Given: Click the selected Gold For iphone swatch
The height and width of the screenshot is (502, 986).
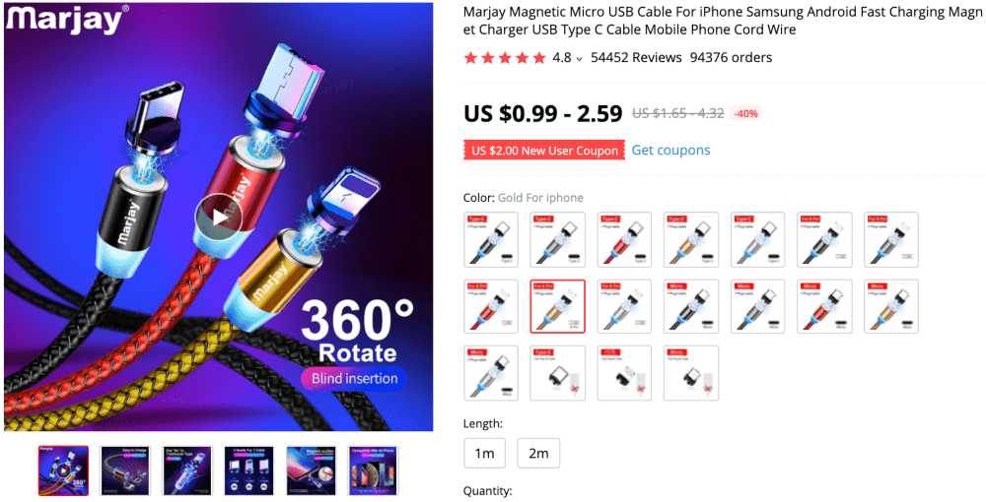Looking at the screenshot, I should tap(558, 306).
